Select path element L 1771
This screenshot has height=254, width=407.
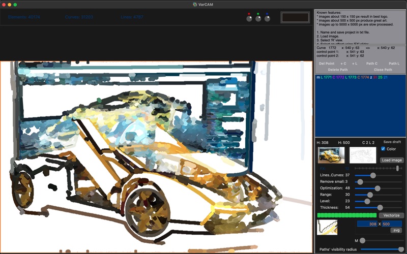[x=326, y=77]
